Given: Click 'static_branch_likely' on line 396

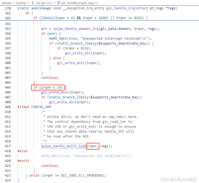Looking at the screenshot, I should pos(77,43).
